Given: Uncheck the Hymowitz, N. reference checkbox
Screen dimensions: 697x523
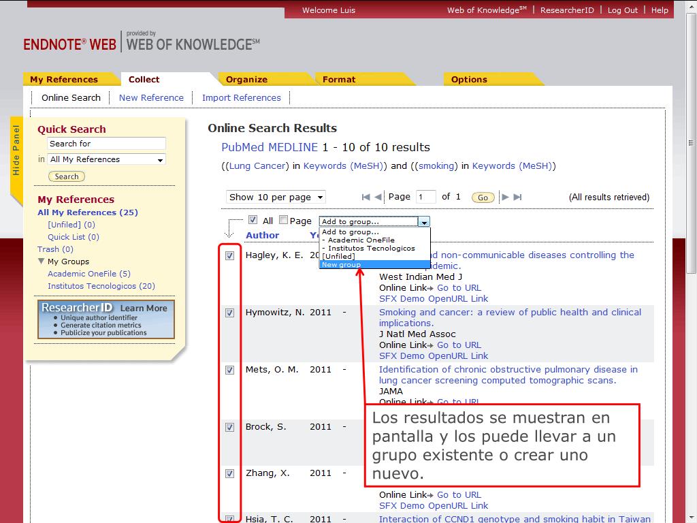Looking at the screenshot, I should 229,313.
